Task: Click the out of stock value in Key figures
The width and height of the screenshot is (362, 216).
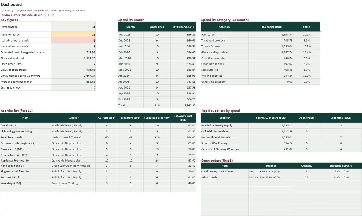Action: coord(73,41)
